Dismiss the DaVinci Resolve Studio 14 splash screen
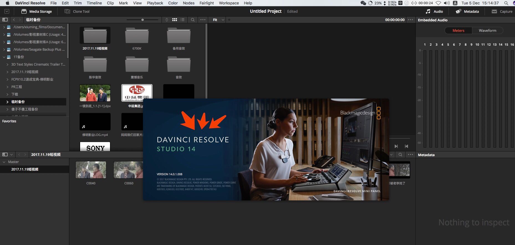This screenshot has height=245, width=515. [x=266, y=149]
